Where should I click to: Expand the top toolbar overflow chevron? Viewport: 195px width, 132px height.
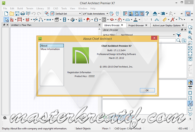coord(181,14)
